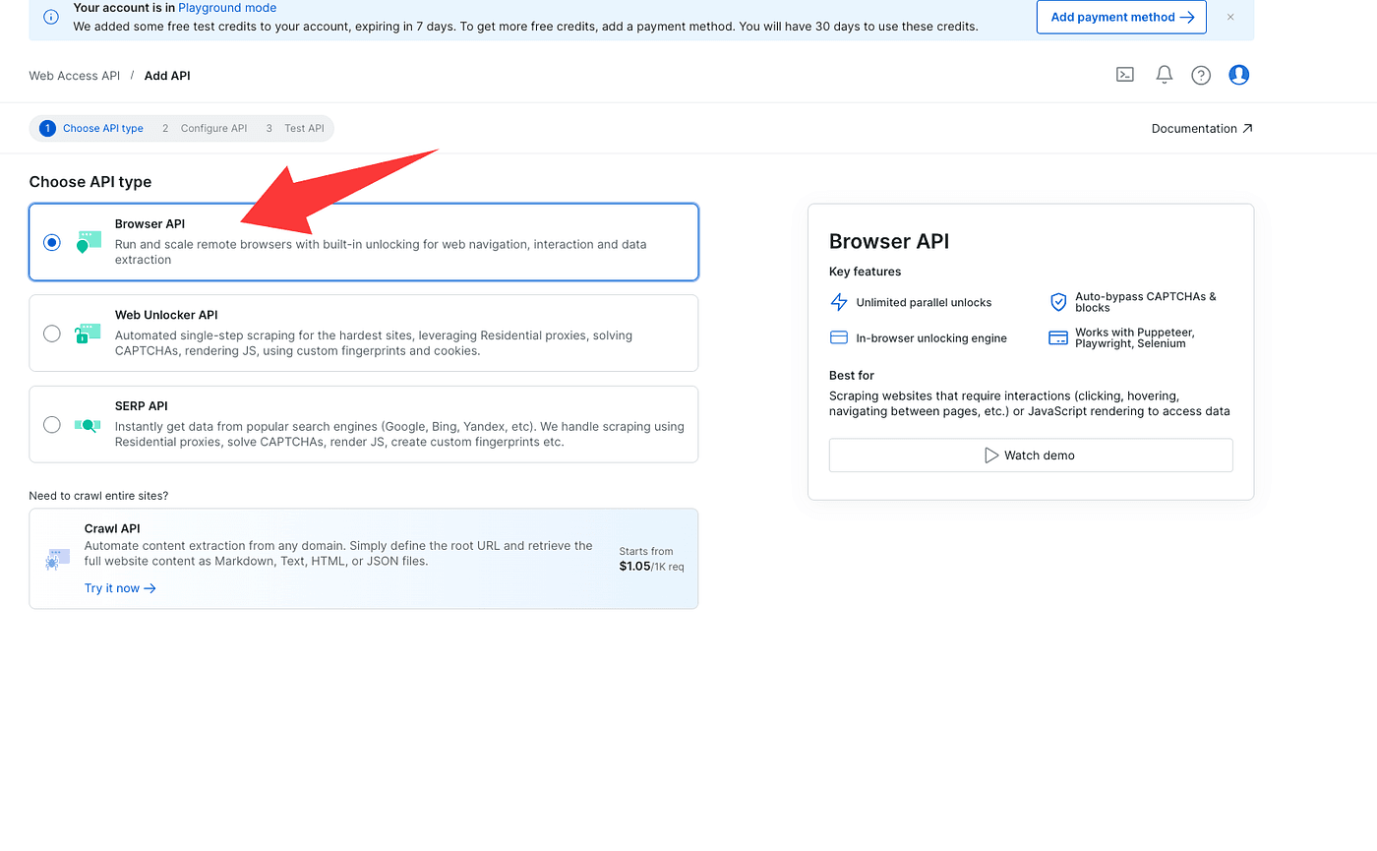Open the Documentation link
Image resolution: width=1377 pixels, height=851 pixels.
[1201, 129]
